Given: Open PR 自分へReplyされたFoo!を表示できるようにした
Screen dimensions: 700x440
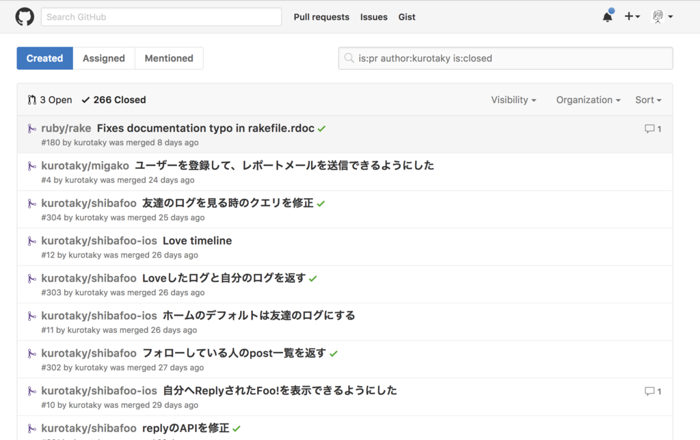Looking at the screenshot, I should (x=280, y=391).
